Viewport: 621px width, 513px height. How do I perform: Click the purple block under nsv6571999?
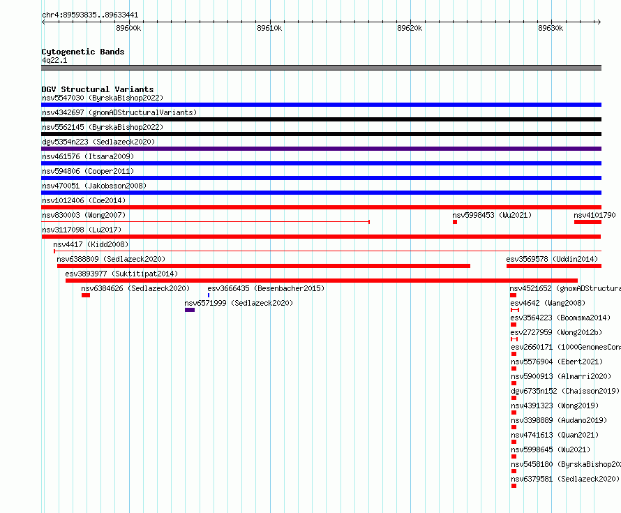(190, 310)
